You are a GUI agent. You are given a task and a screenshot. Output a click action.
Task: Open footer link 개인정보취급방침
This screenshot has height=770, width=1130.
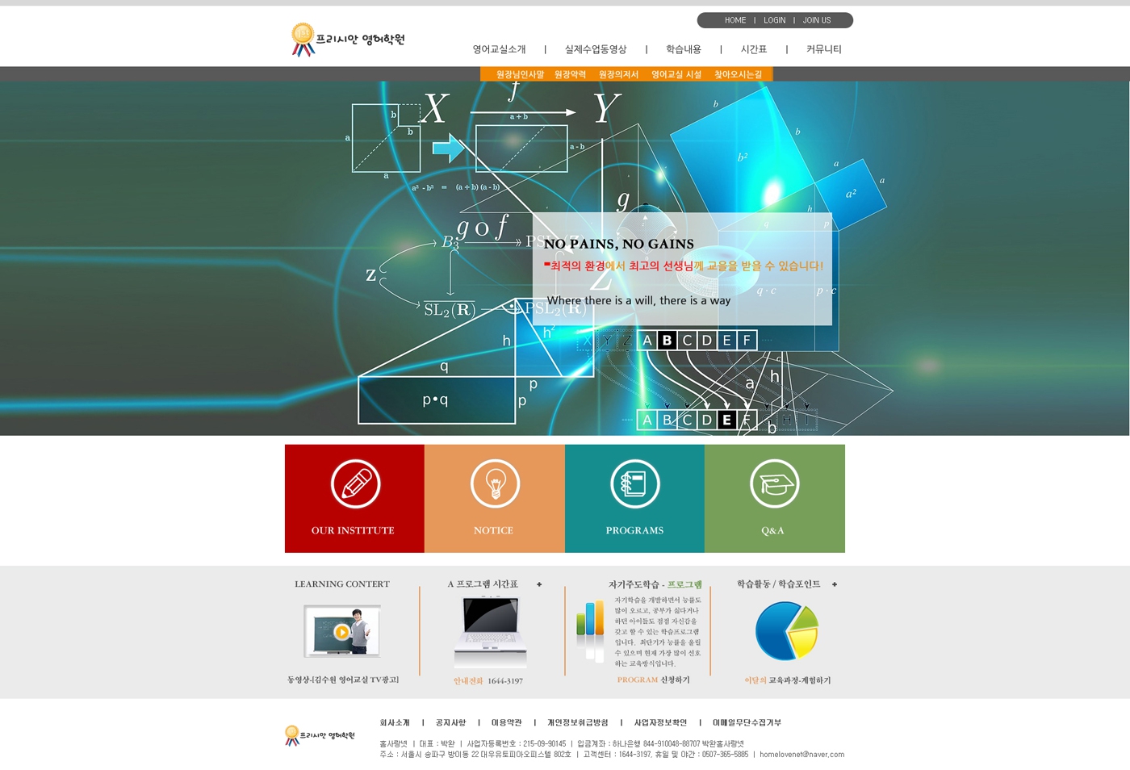578,722
